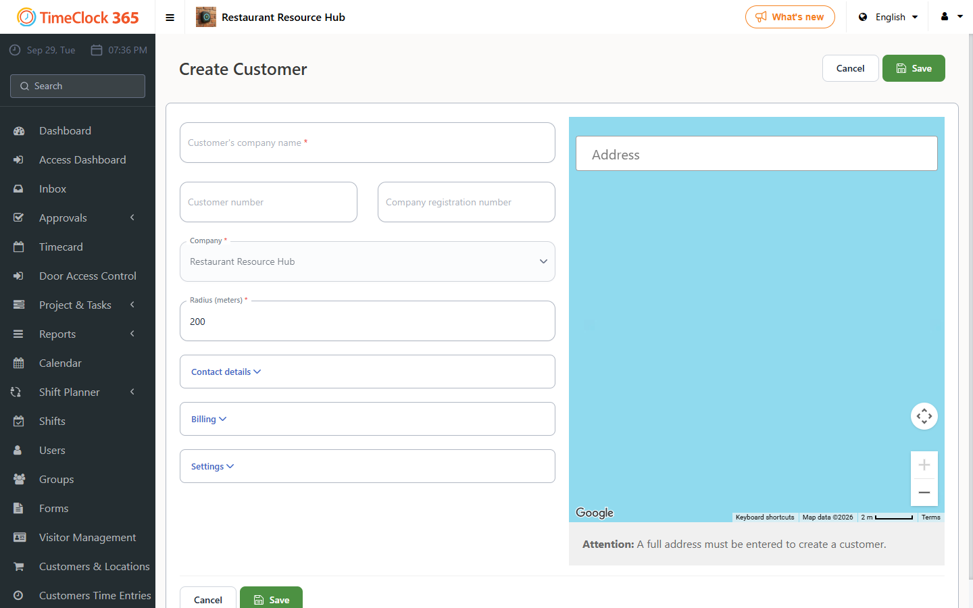Click the TimeClock 365 logo

(x=78, y=17)
